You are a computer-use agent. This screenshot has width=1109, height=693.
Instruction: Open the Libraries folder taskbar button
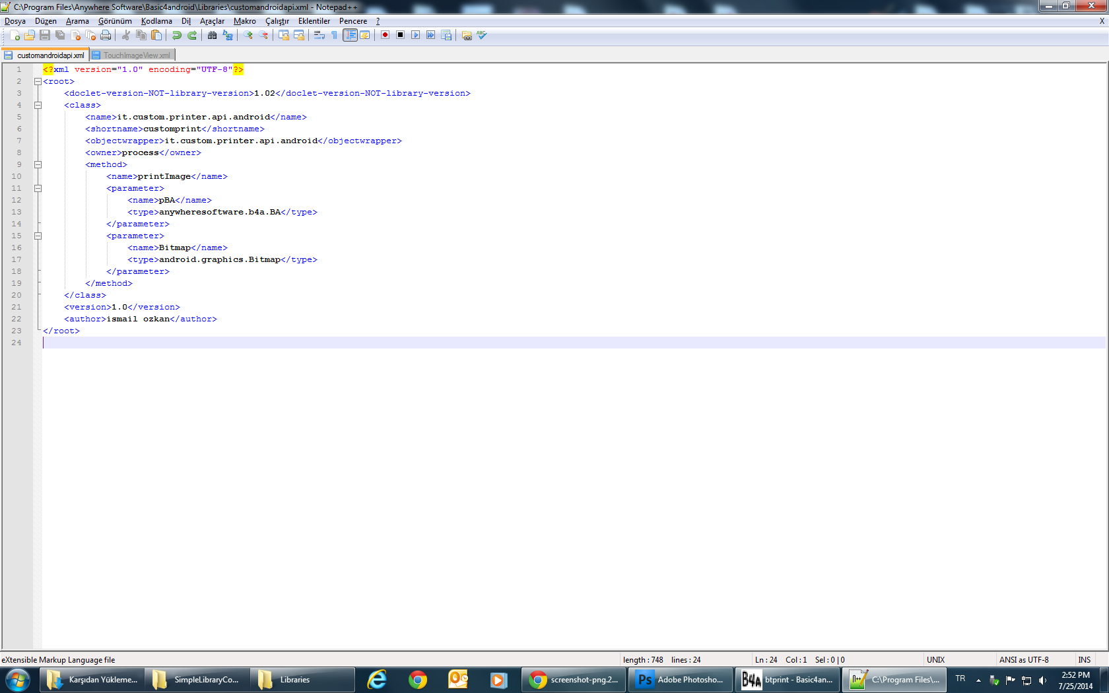tap(302, 680)
